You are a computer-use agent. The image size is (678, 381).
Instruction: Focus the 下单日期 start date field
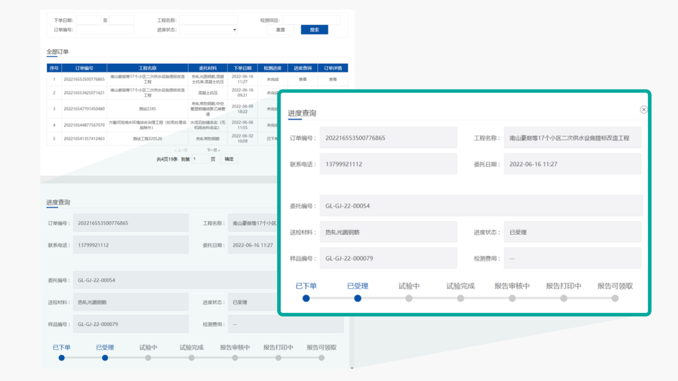(88, 20)
